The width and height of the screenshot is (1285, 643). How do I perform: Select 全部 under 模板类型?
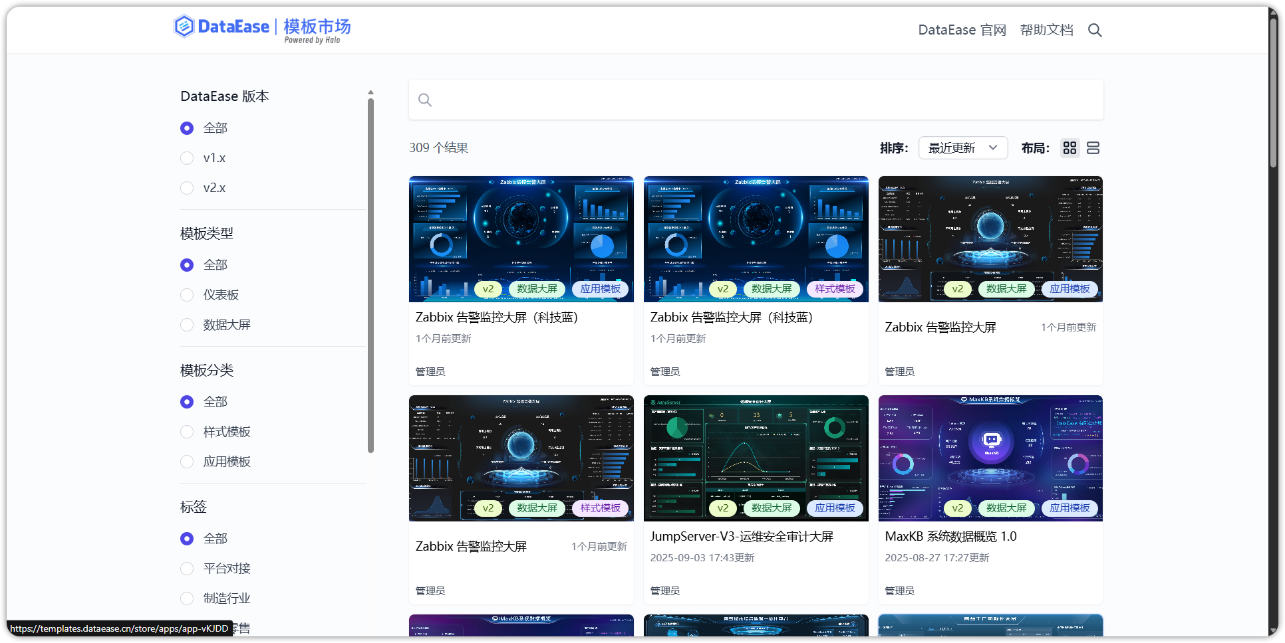click(x=187, y=265)
